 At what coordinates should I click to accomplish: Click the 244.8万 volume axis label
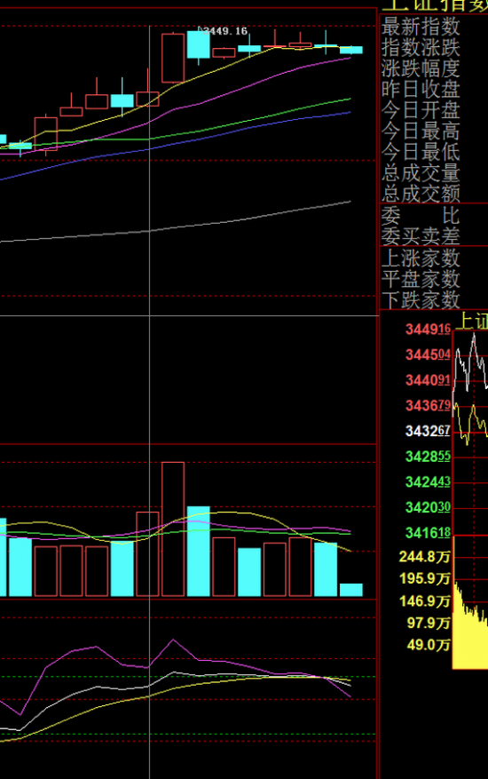pyautogui.click(x=424, y=557)
